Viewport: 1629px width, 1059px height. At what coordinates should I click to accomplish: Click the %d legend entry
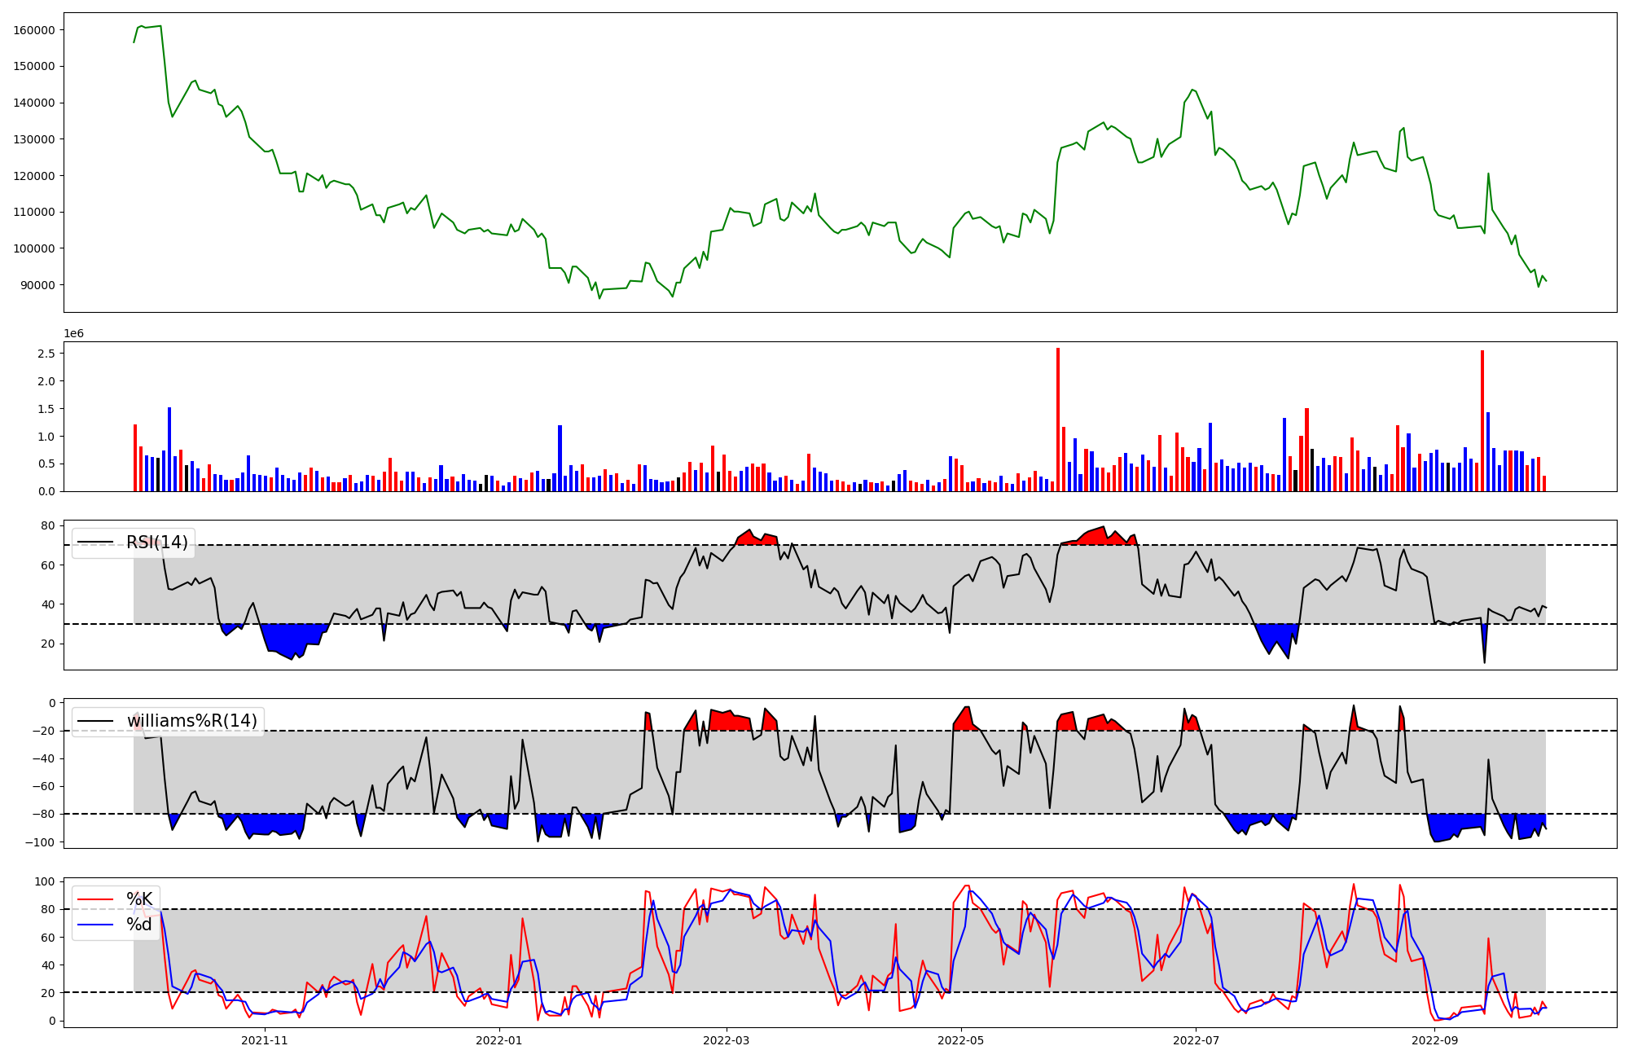click(x=139, y=925)
